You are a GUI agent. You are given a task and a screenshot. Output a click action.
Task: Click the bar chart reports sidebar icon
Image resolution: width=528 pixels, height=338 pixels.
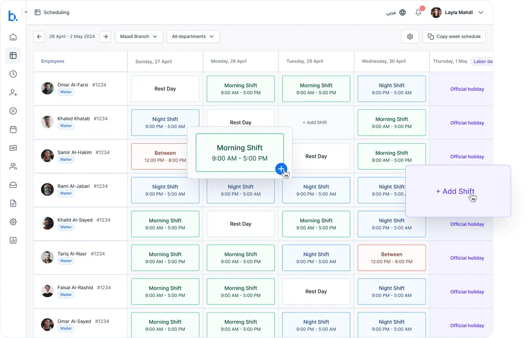tap(13, 240)
